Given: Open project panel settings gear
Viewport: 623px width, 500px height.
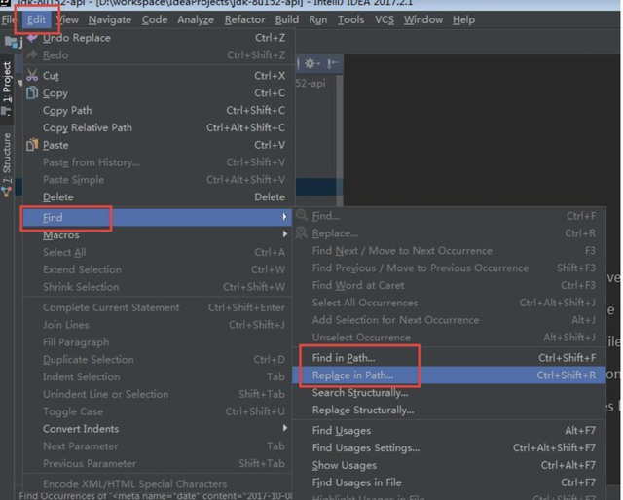Looking at the screenshot, I should [311, 63].
